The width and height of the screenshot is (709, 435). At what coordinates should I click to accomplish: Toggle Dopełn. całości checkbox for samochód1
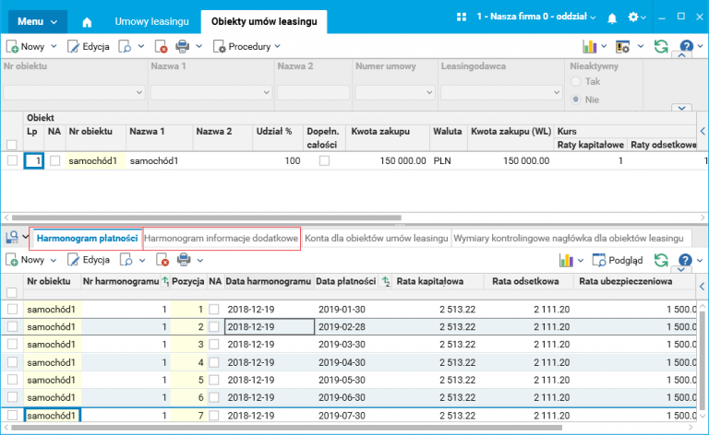pyautogui.click(x=324, y=160)
